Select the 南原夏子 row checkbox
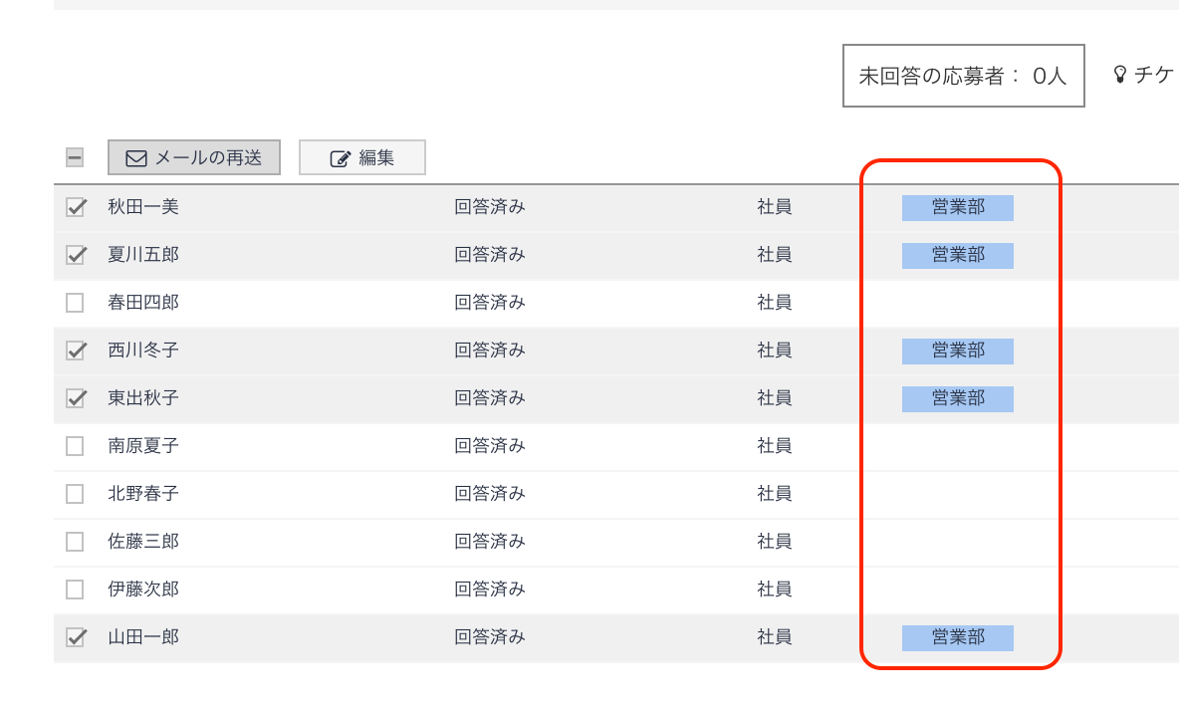Screen dimensions: 1179x711 75,446
